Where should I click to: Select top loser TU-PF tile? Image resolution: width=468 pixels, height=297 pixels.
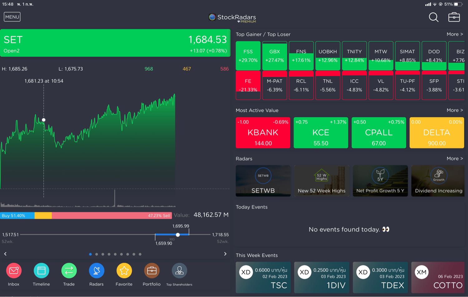tap(407, 85)
